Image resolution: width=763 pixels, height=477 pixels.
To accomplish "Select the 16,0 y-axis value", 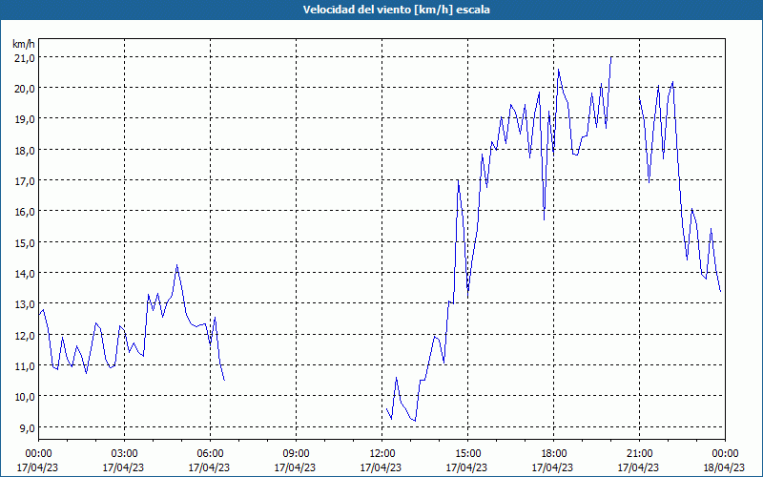I will pos(25,212).
